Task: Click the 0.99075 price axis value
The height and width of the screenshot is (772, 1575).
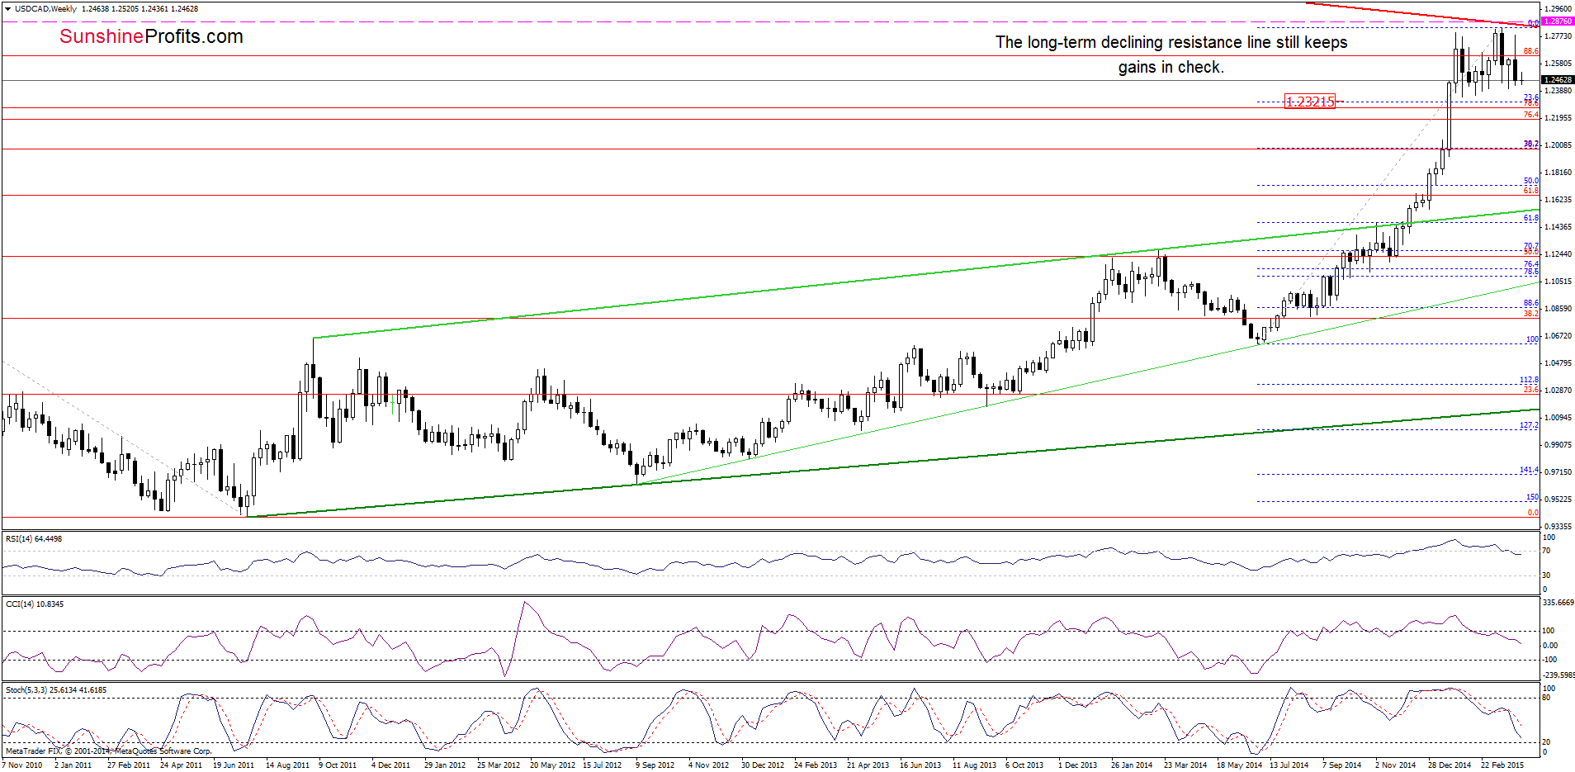Action: pyautogui.click(x=1558, y=445)
